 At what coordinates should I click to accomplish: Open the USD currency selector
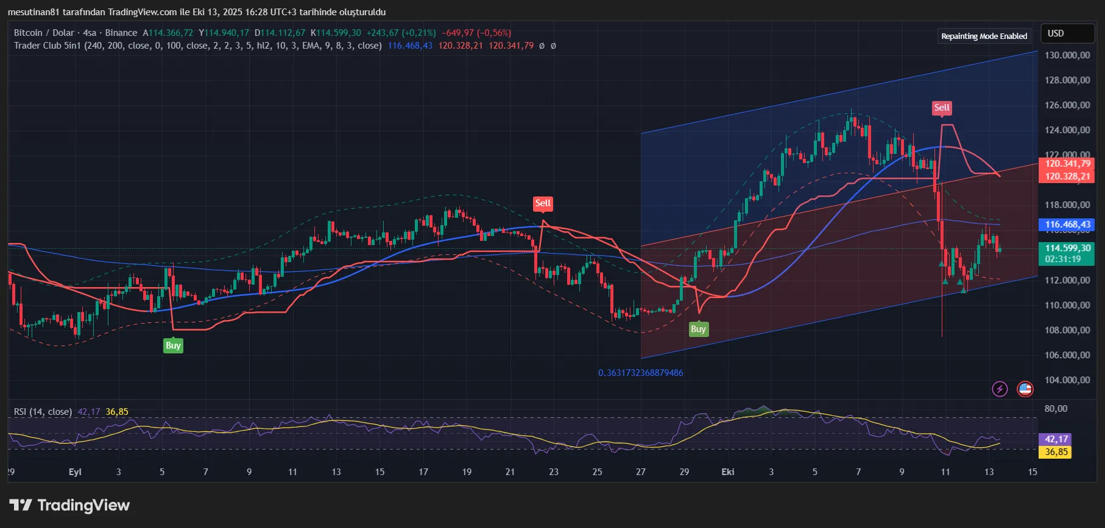click(x=1067, y=33)
